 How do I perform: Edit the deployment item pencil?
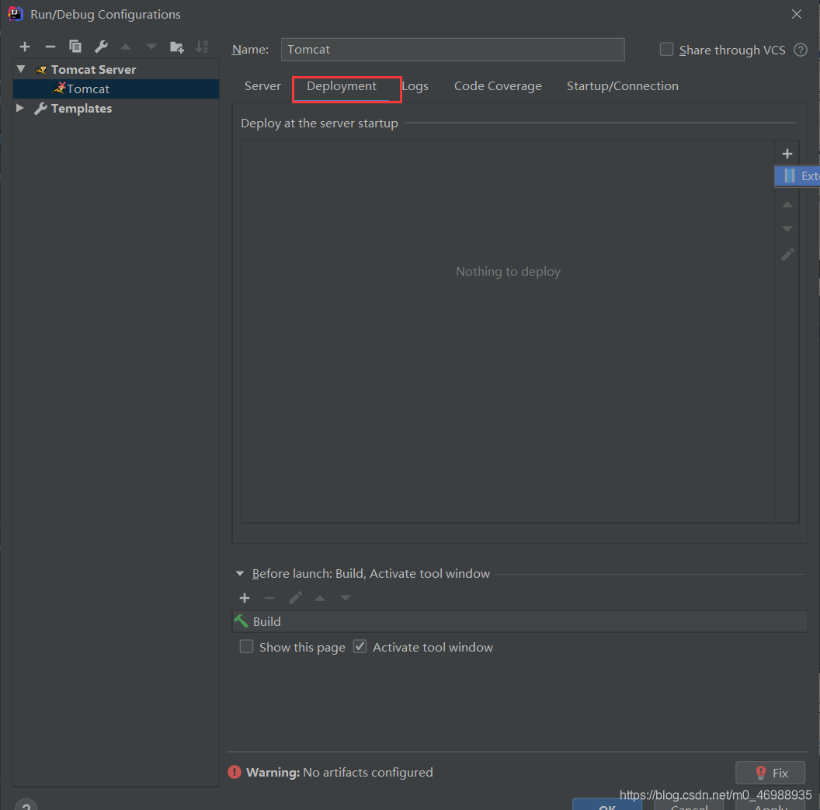tap(787, 255)
